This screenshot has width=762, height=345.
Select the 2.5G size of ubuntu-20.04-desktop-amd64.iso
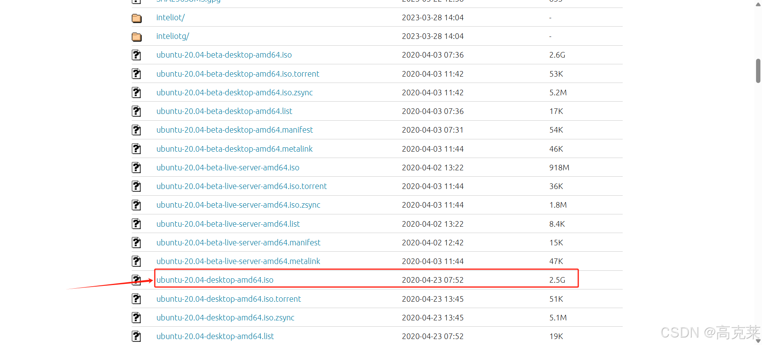coord(557,280)
